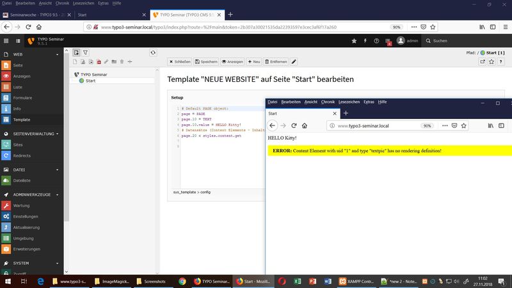Open Excel from the taskbar
This screenshot has width=512, height=288.
click(x=297, y=281)
